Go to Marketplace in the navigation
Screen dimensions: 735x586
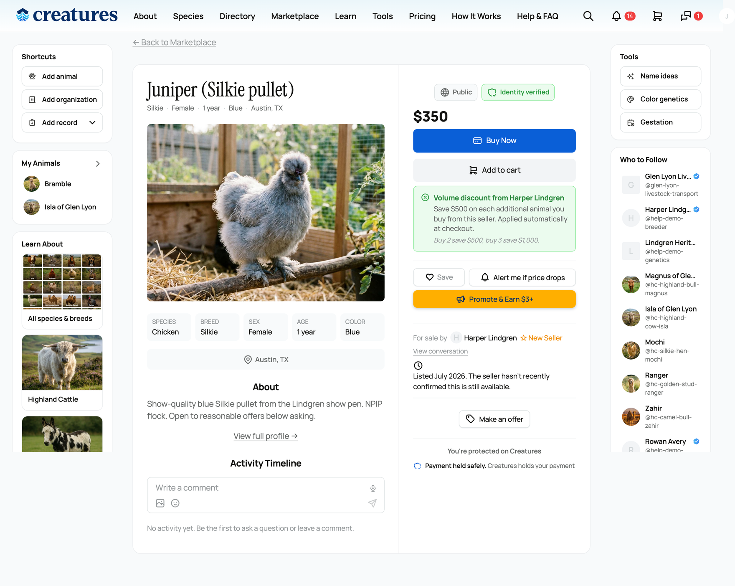295,16
